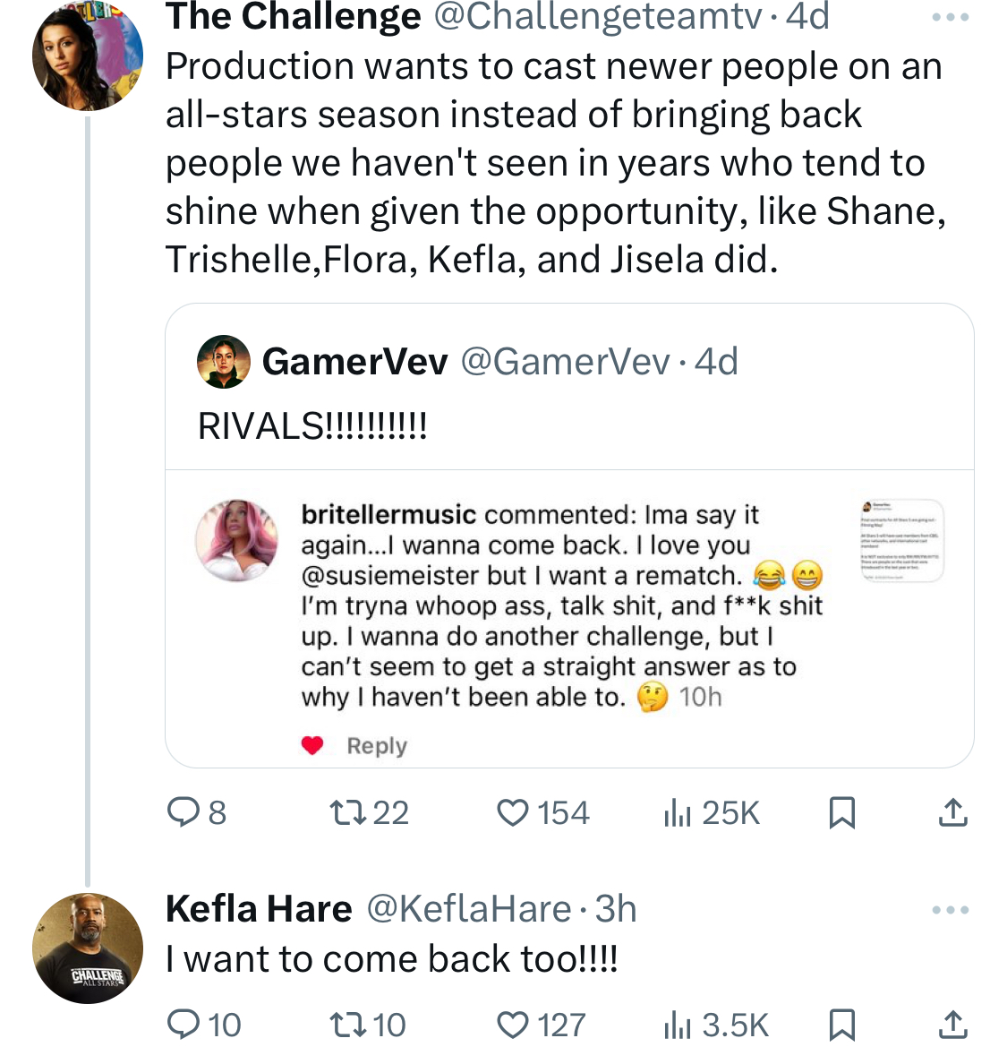Open The Challenge profile picture

88,56
